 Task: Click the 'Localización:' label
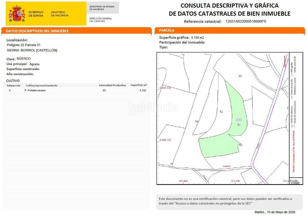point(17,40)
